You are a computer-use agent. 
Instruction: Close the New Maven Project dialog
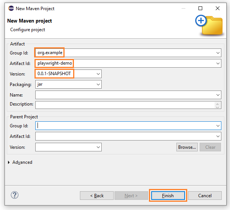coord(218,8)
